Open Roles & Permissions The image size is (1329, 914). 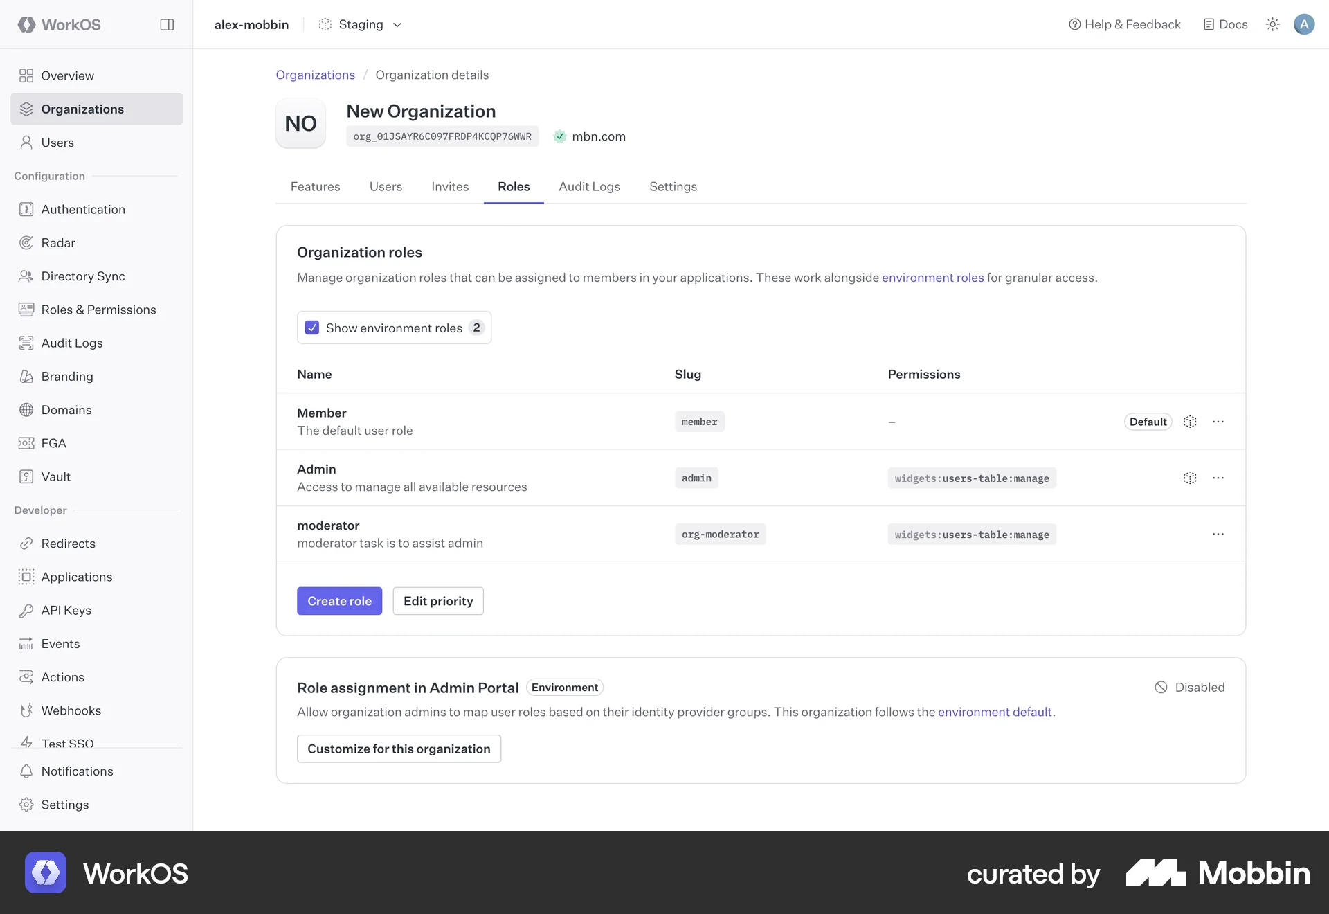(98, 310)
